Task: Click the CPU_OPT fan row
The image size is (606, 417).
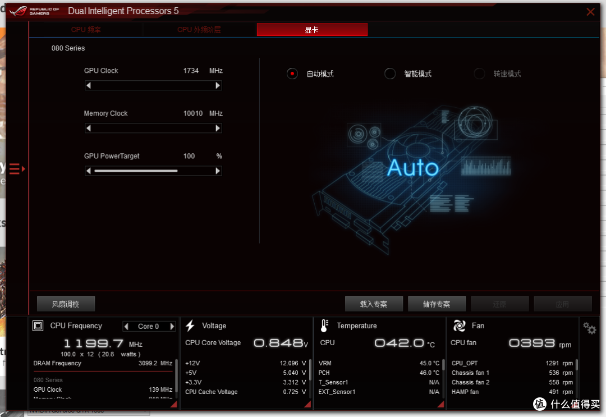Action: [x=512, y=363]
